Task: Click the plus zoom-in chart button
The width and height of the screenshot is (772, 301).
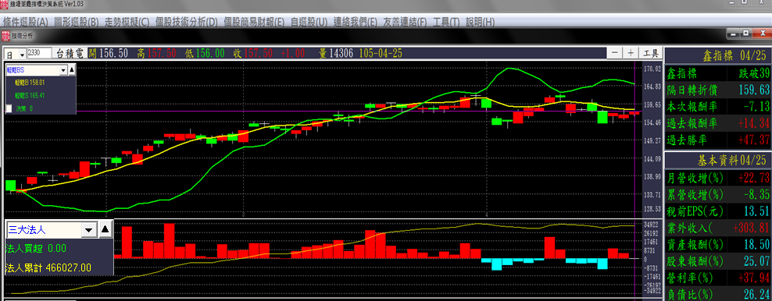Action: tap(631, 53)
